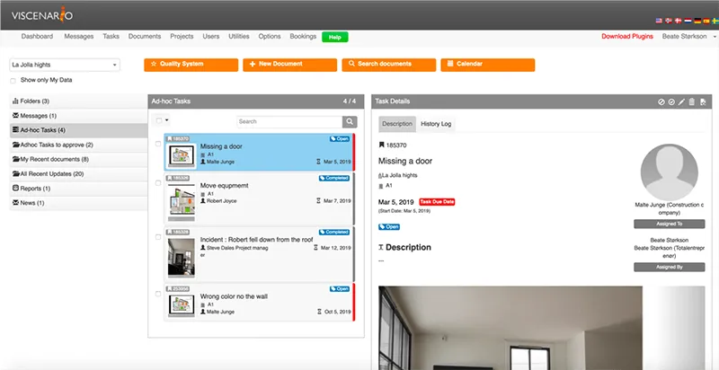Click the magnifier search button in Ad-hoc Tasks

(x=350, y=122)
